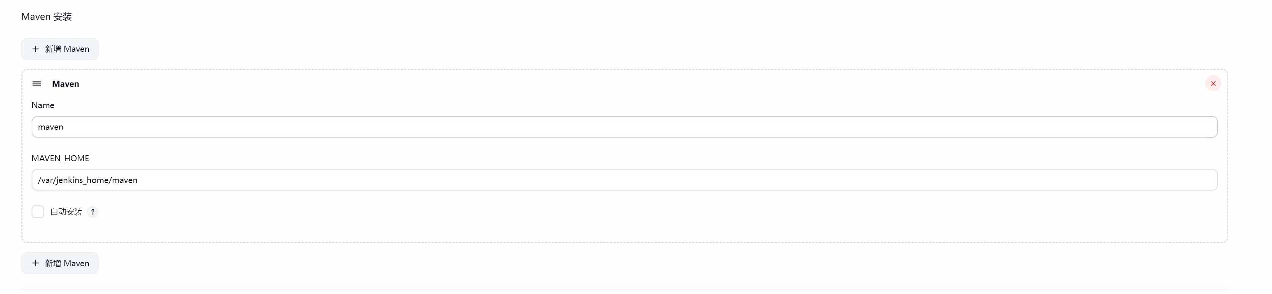Delete the Maven installation with the red X
The height and width of the screenshot is (294, 1272).
pos(1213,83)
